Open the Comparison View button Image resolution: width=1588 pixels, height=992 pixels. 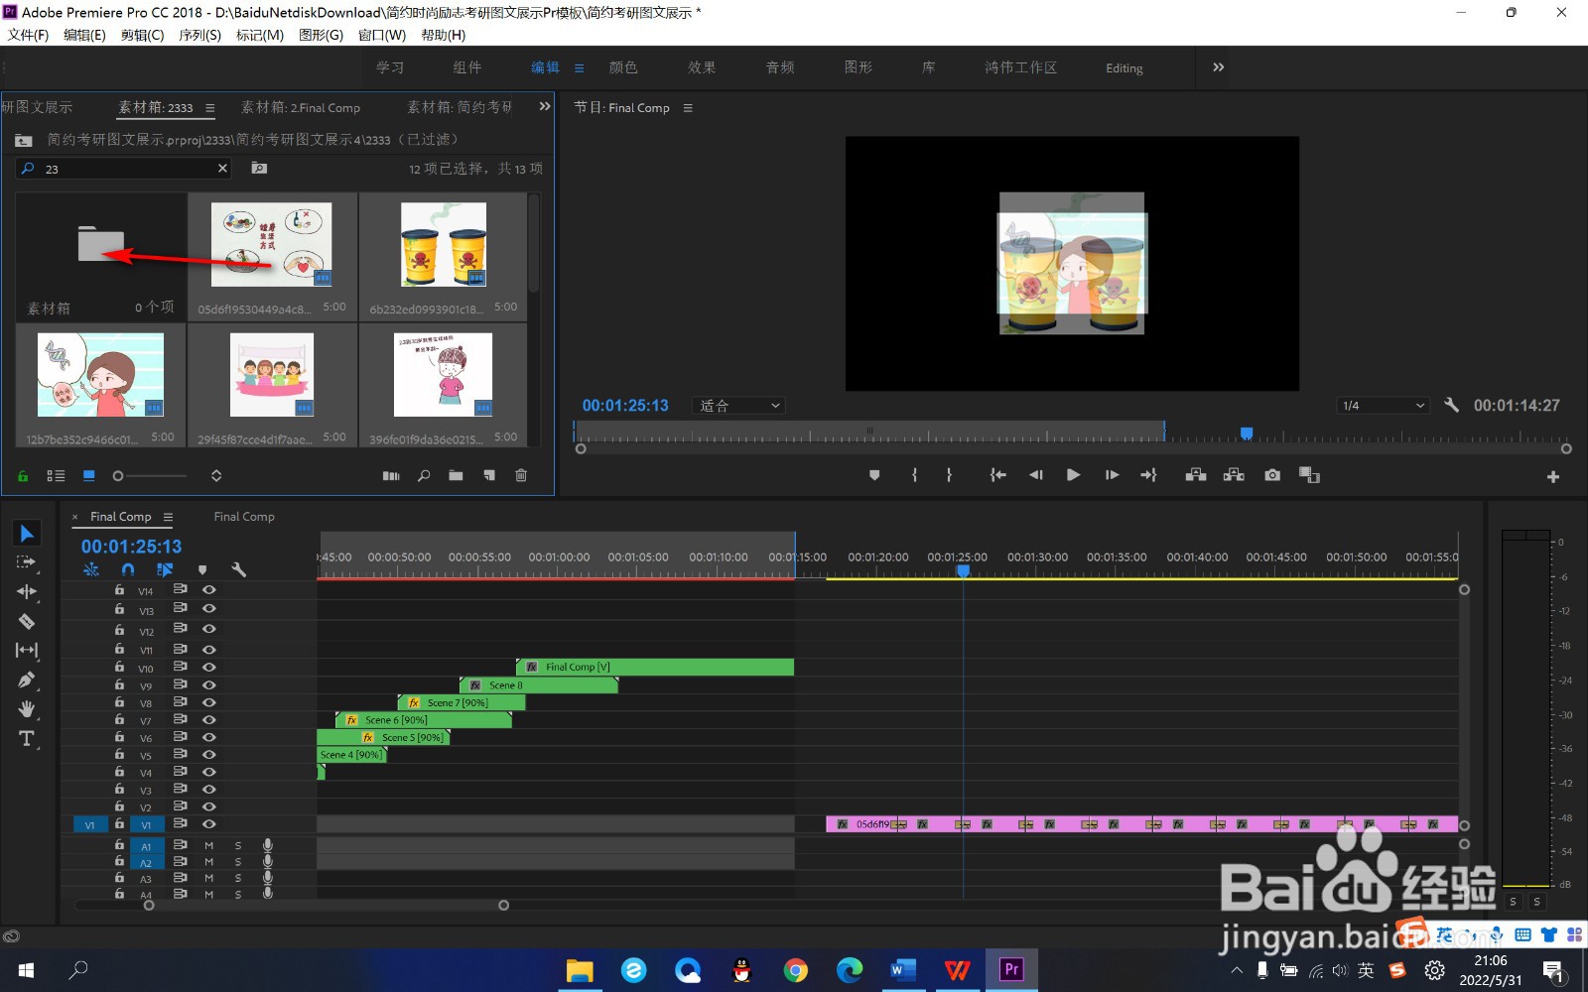tap(1310, 475)
